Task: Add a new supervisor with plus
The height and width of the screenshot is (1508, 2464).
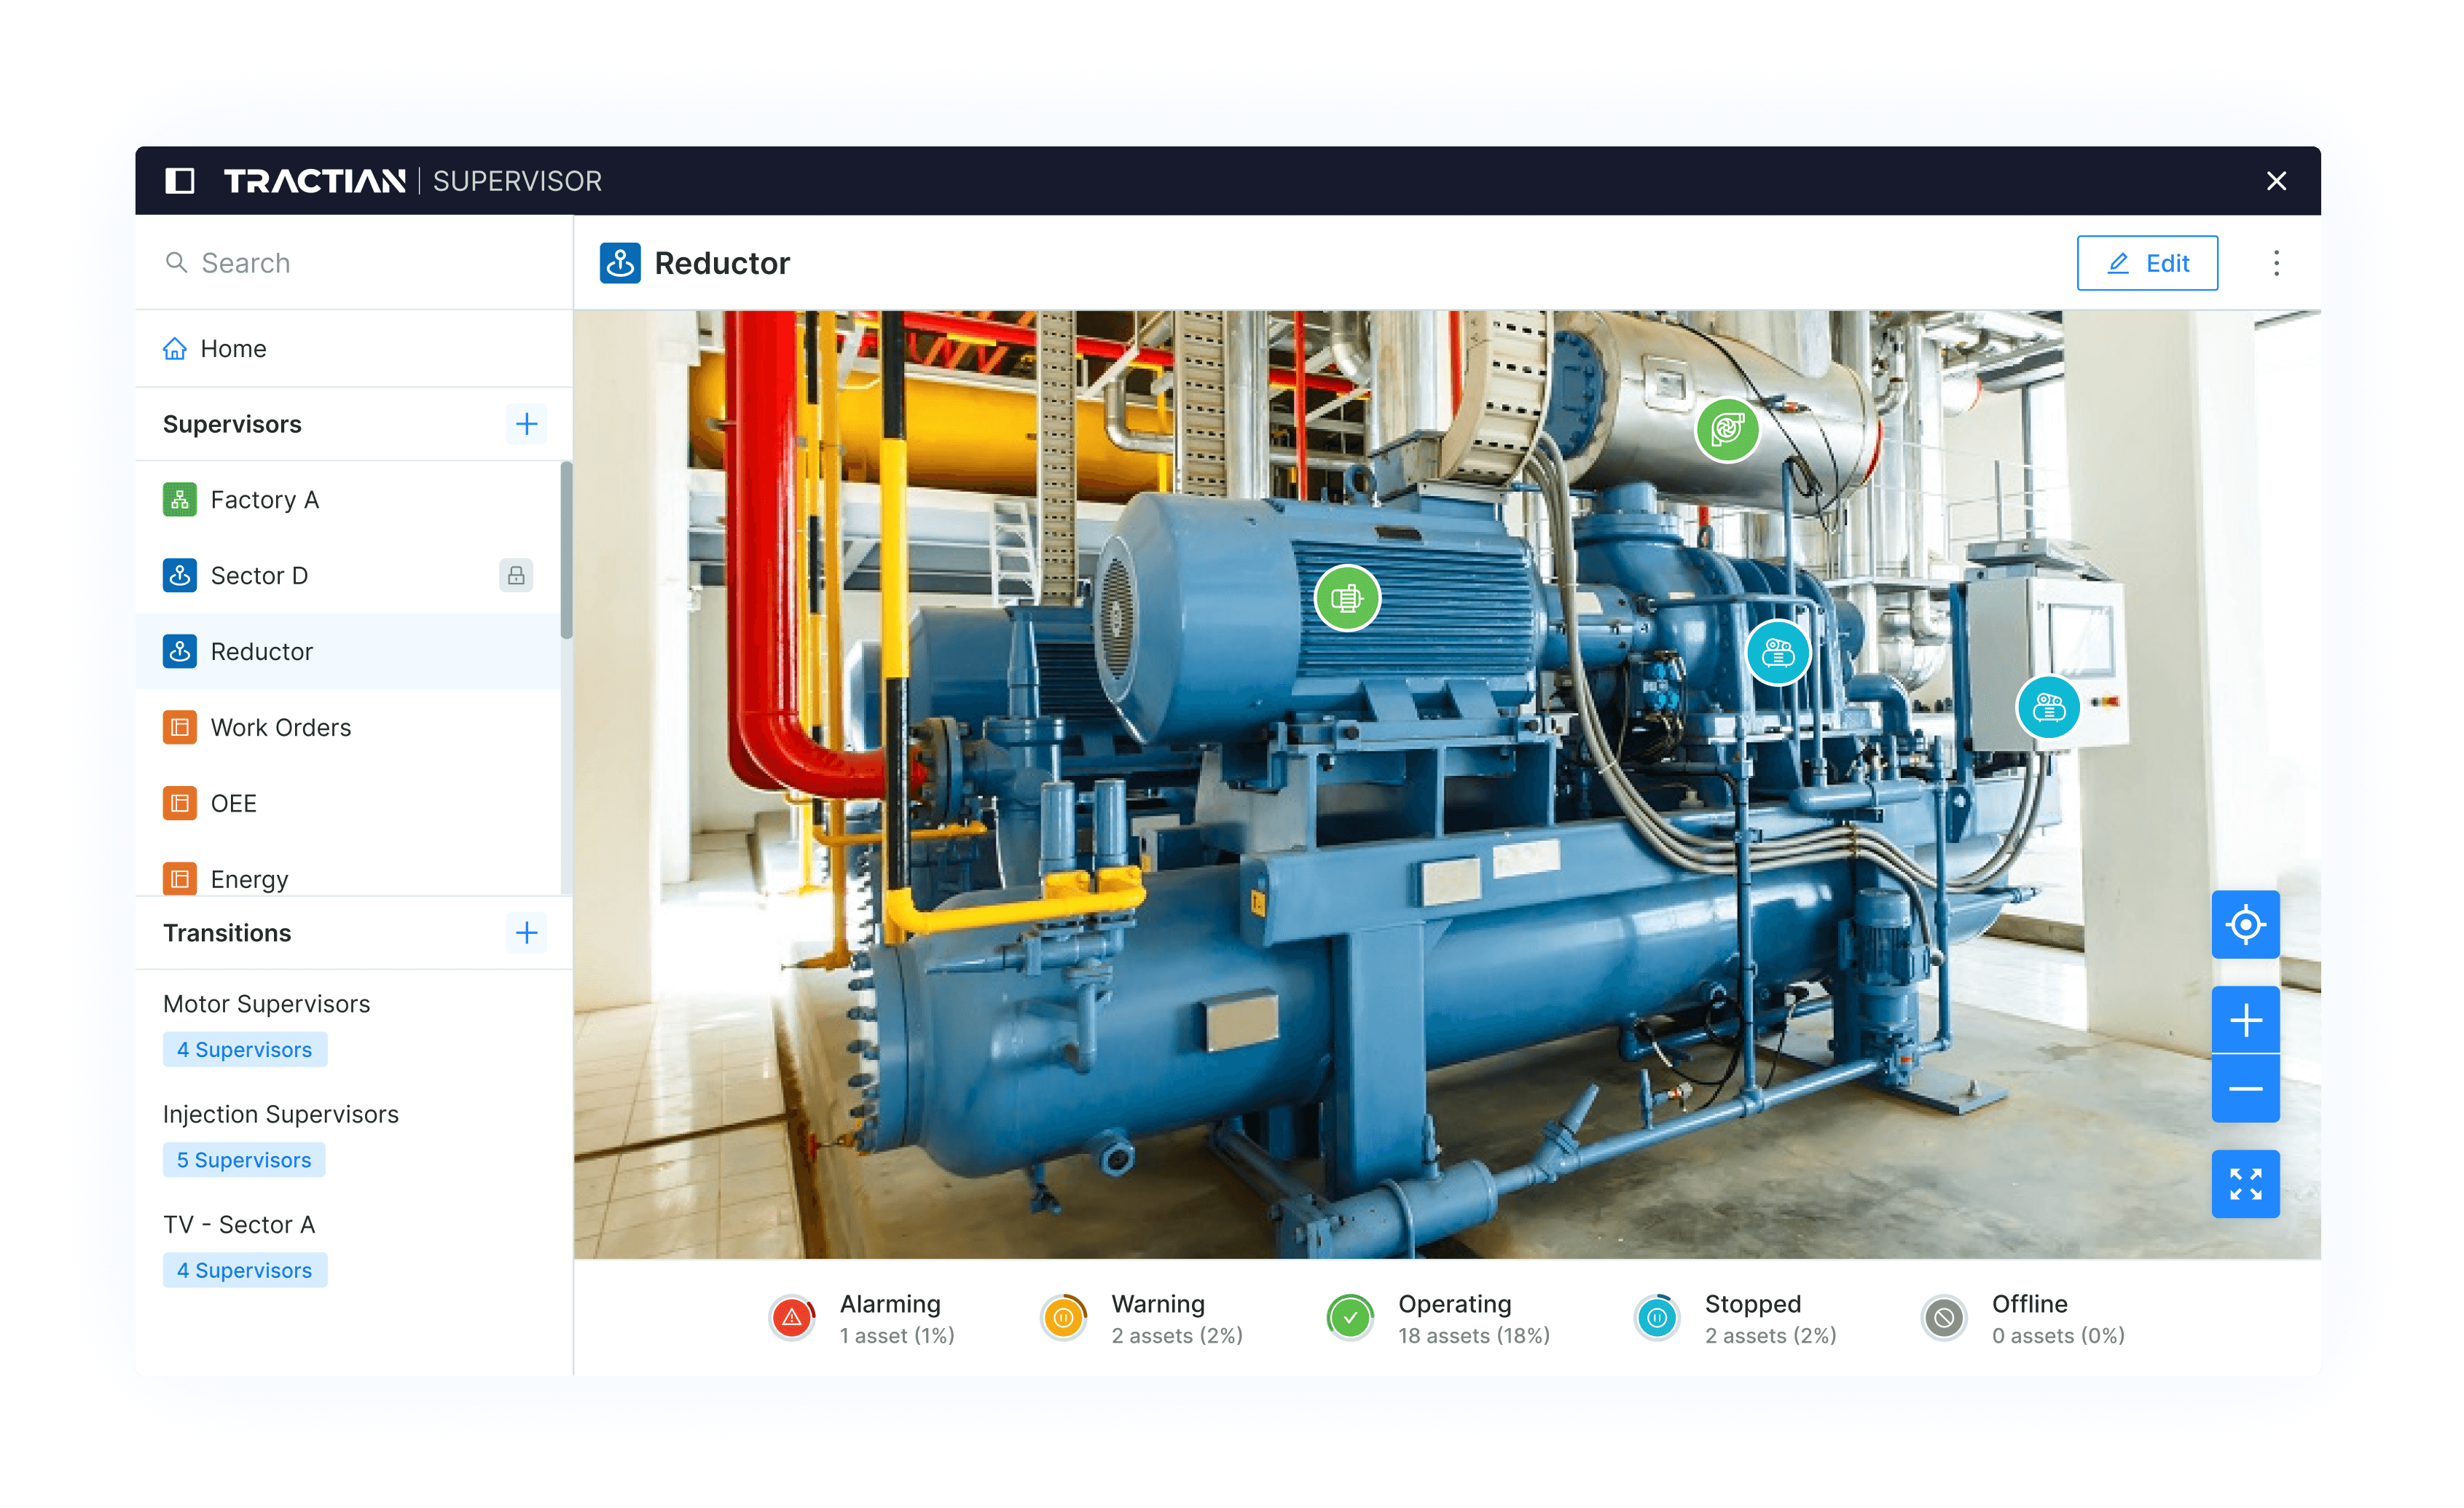Action: (526, 424)
